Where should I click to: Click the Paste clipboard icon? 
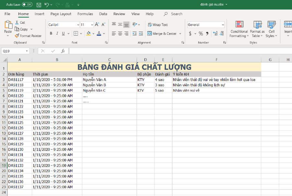pyautogui.click(x=8, y=25)
